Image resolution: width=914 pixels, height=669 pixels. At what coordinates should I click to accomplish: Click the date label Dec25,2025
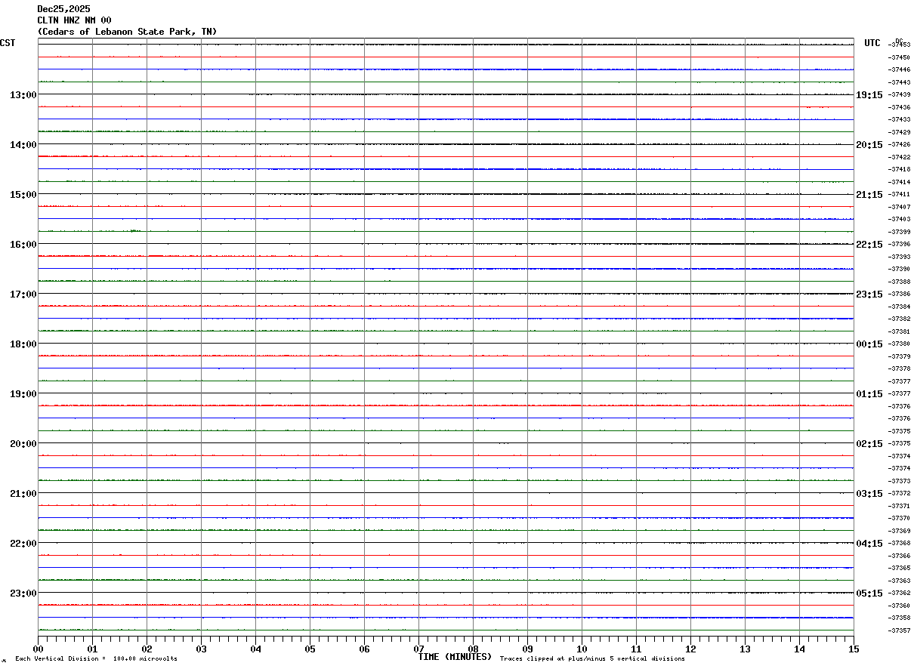coord(63,9)
